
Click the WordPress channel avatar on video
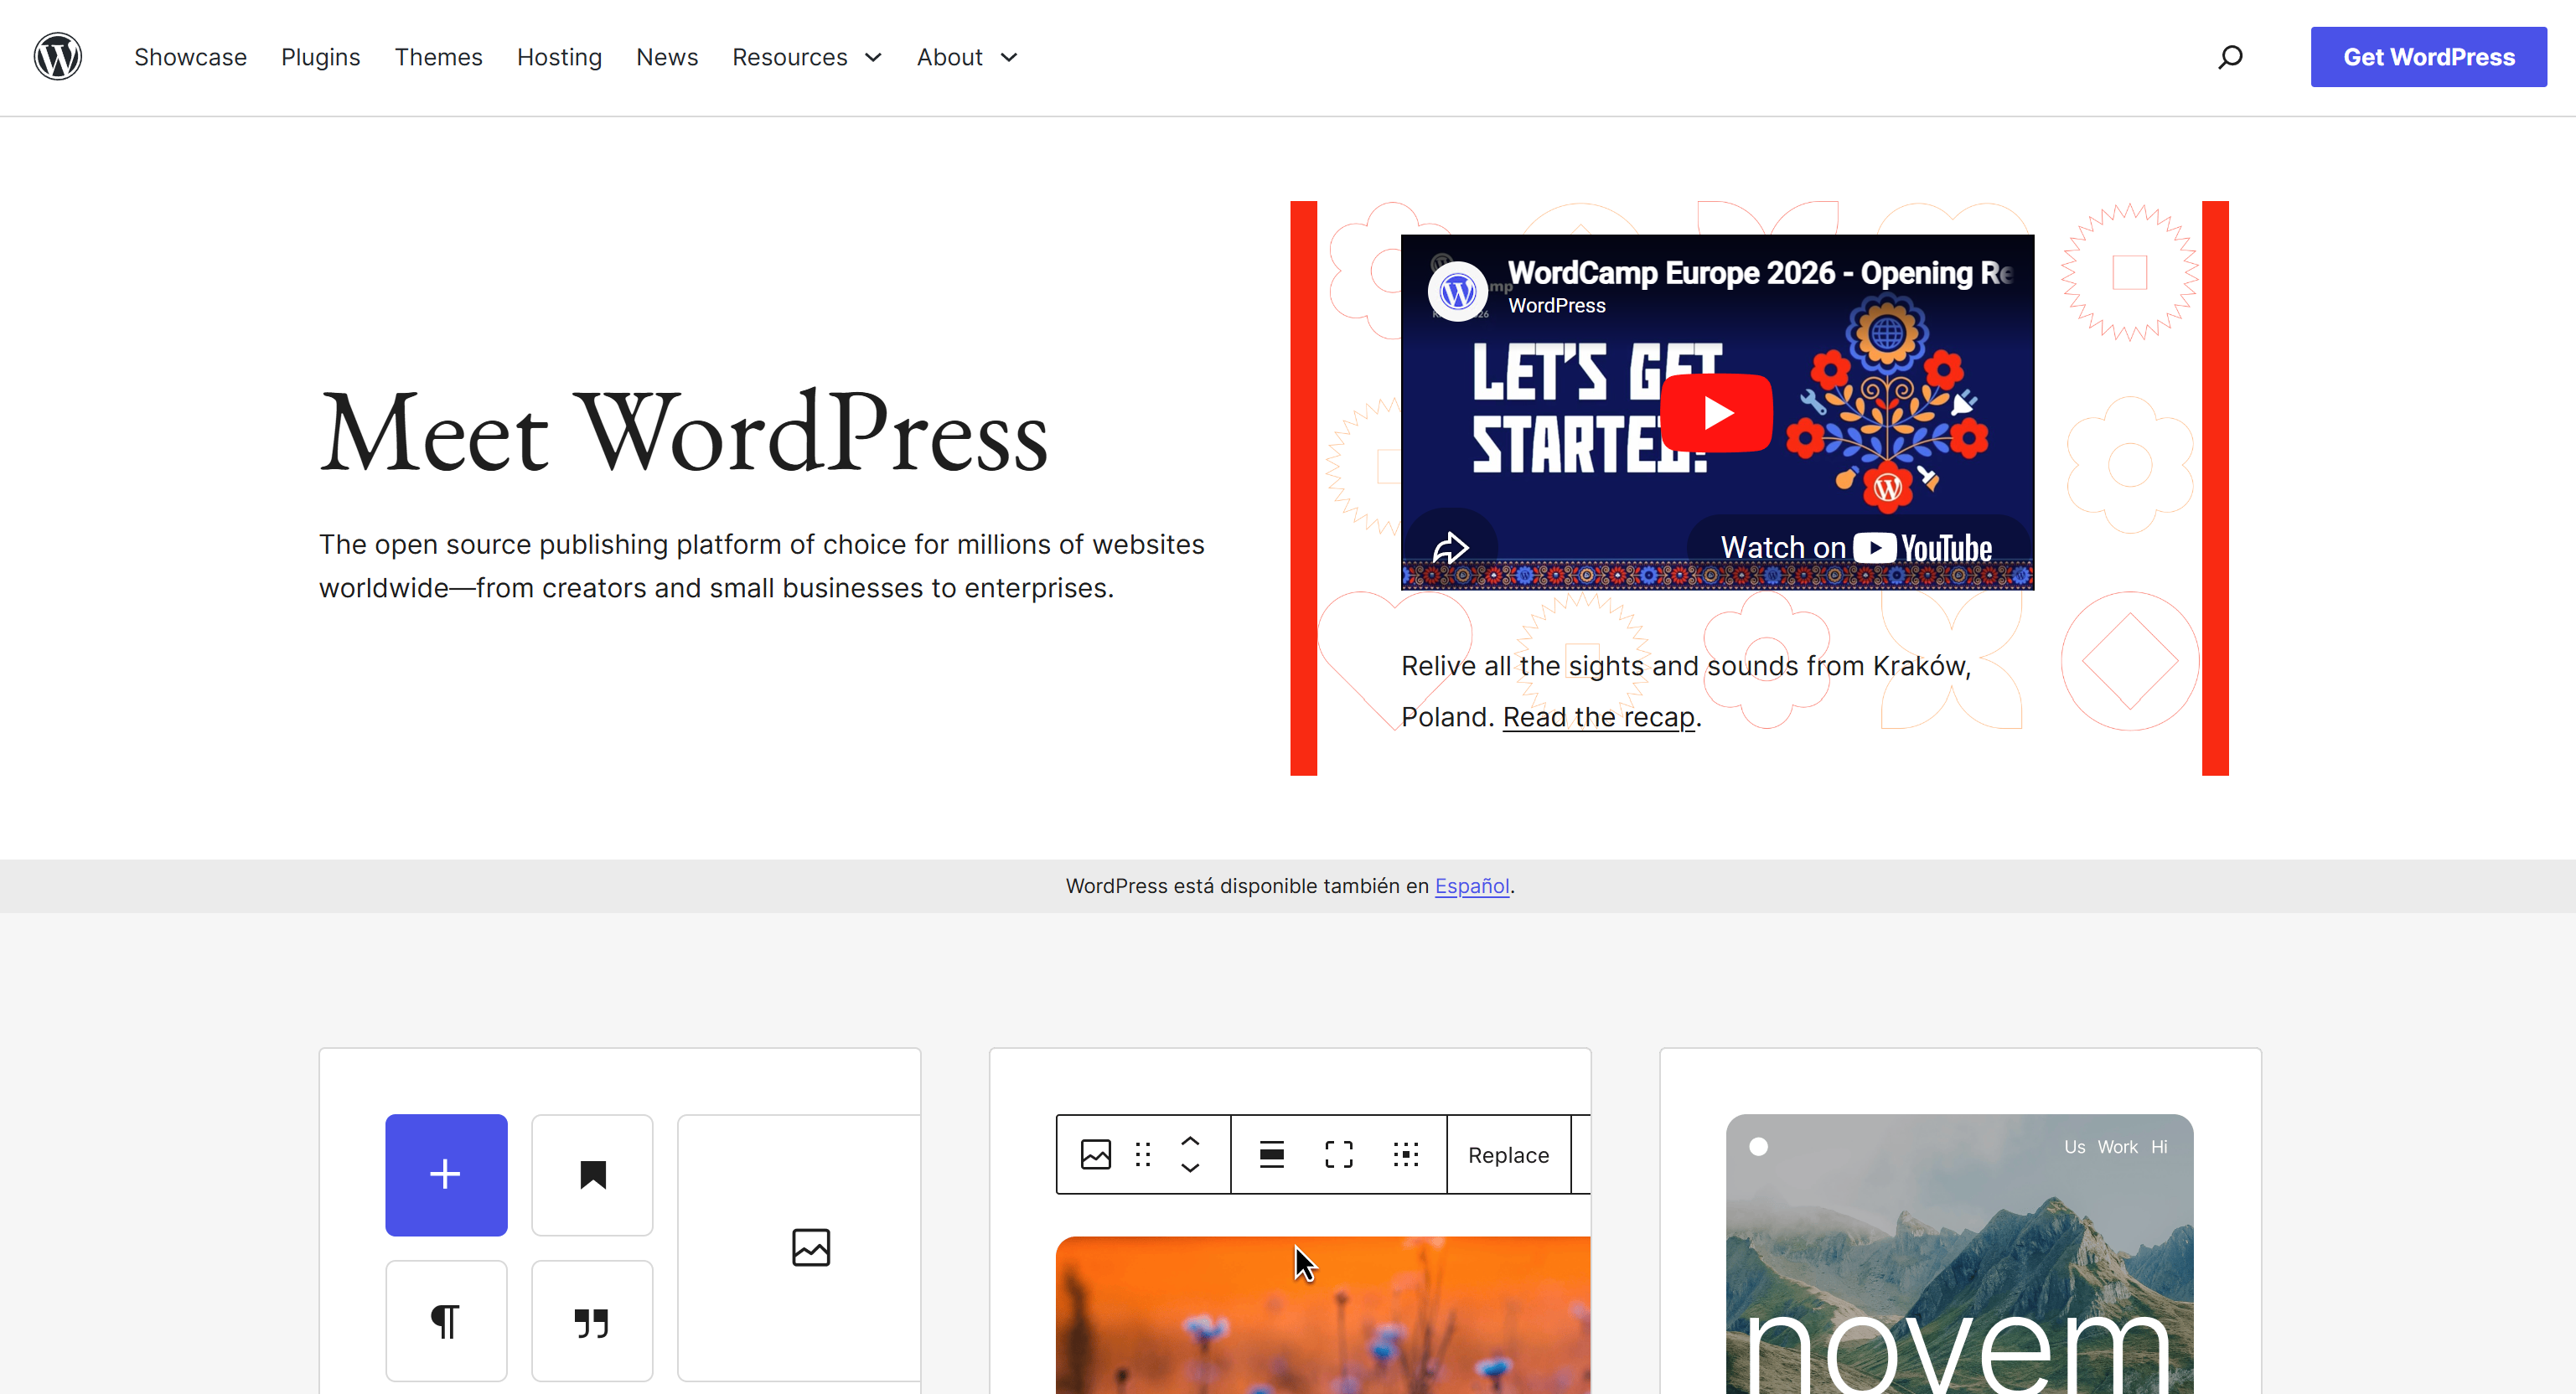point(1457,291)
